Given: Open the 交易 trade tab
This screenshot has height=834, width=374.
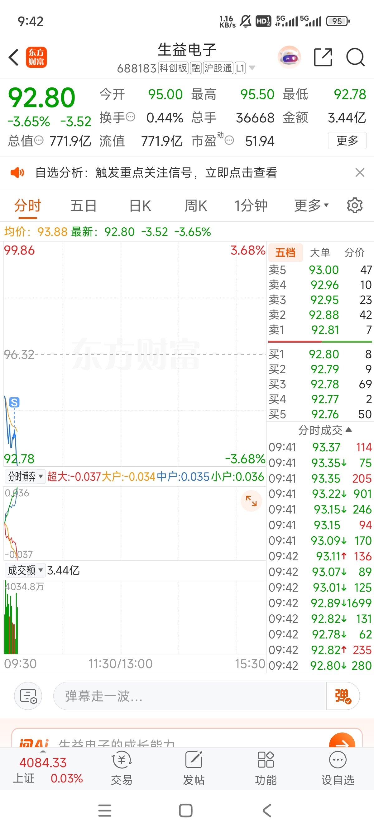Looking at the screenshot, I should [x=122, y=769].
